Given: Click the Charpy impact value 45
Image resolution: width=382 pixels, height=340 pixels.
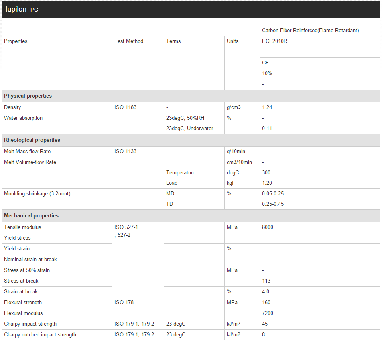Looking at the screenshot, I should [x=265, y=324].
